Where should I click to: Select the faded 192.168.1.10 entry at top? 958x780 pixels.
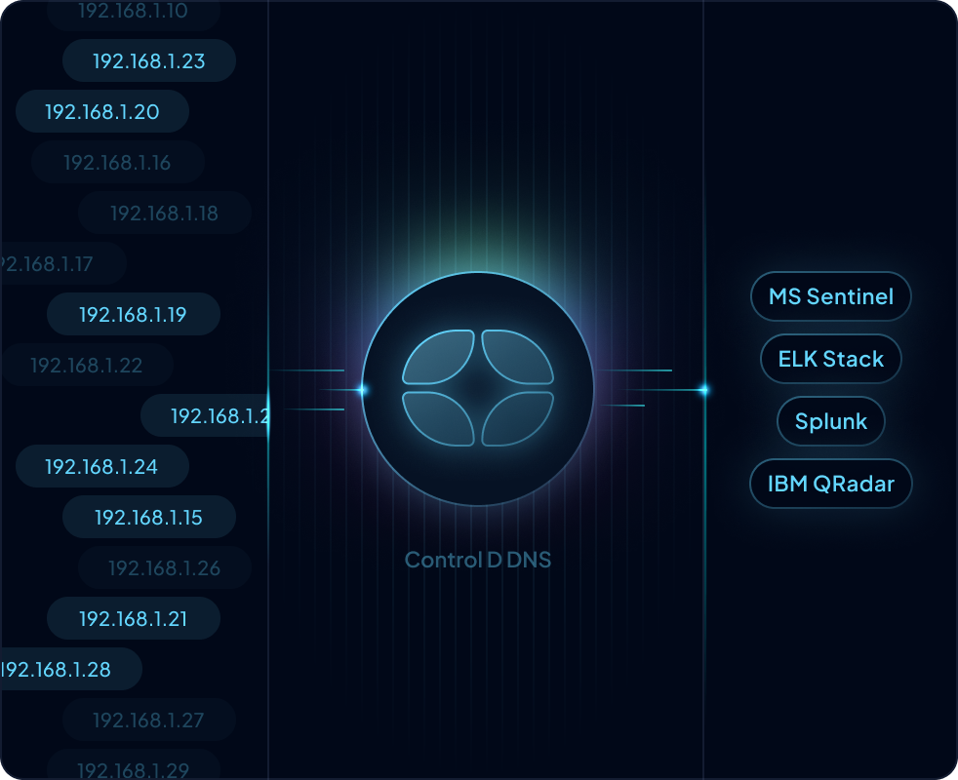point(134,14)
